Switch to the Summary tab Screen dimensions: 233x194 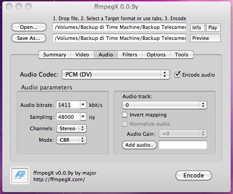coord(54,55)
